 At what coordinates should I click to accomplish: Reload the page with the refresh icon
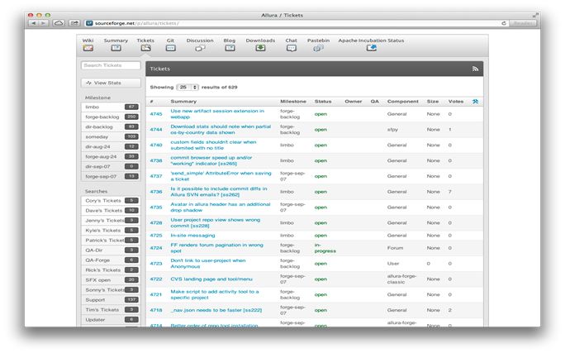tap(504, 23)
